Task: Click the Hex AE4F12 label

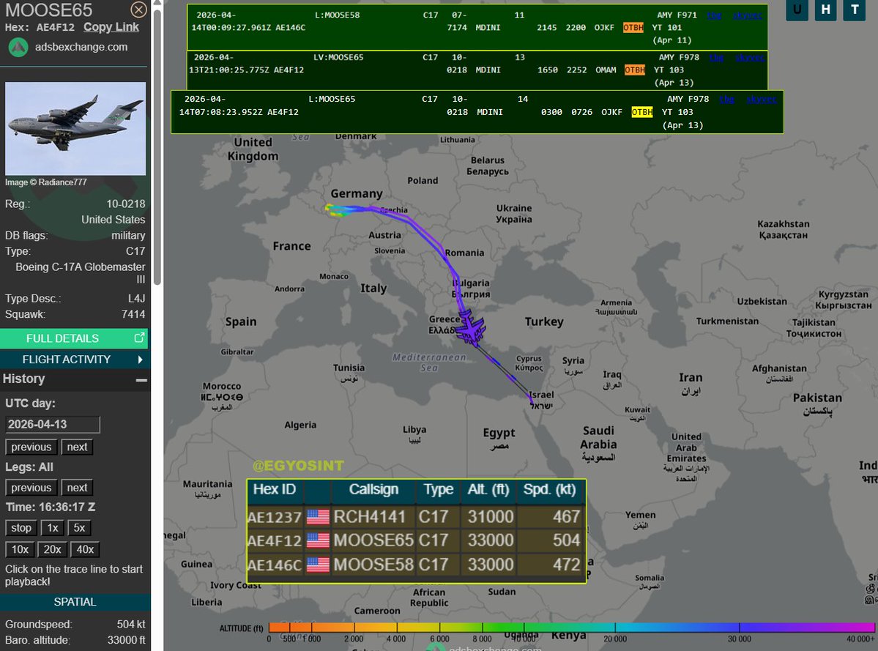Action: click(x=40, y=27)
